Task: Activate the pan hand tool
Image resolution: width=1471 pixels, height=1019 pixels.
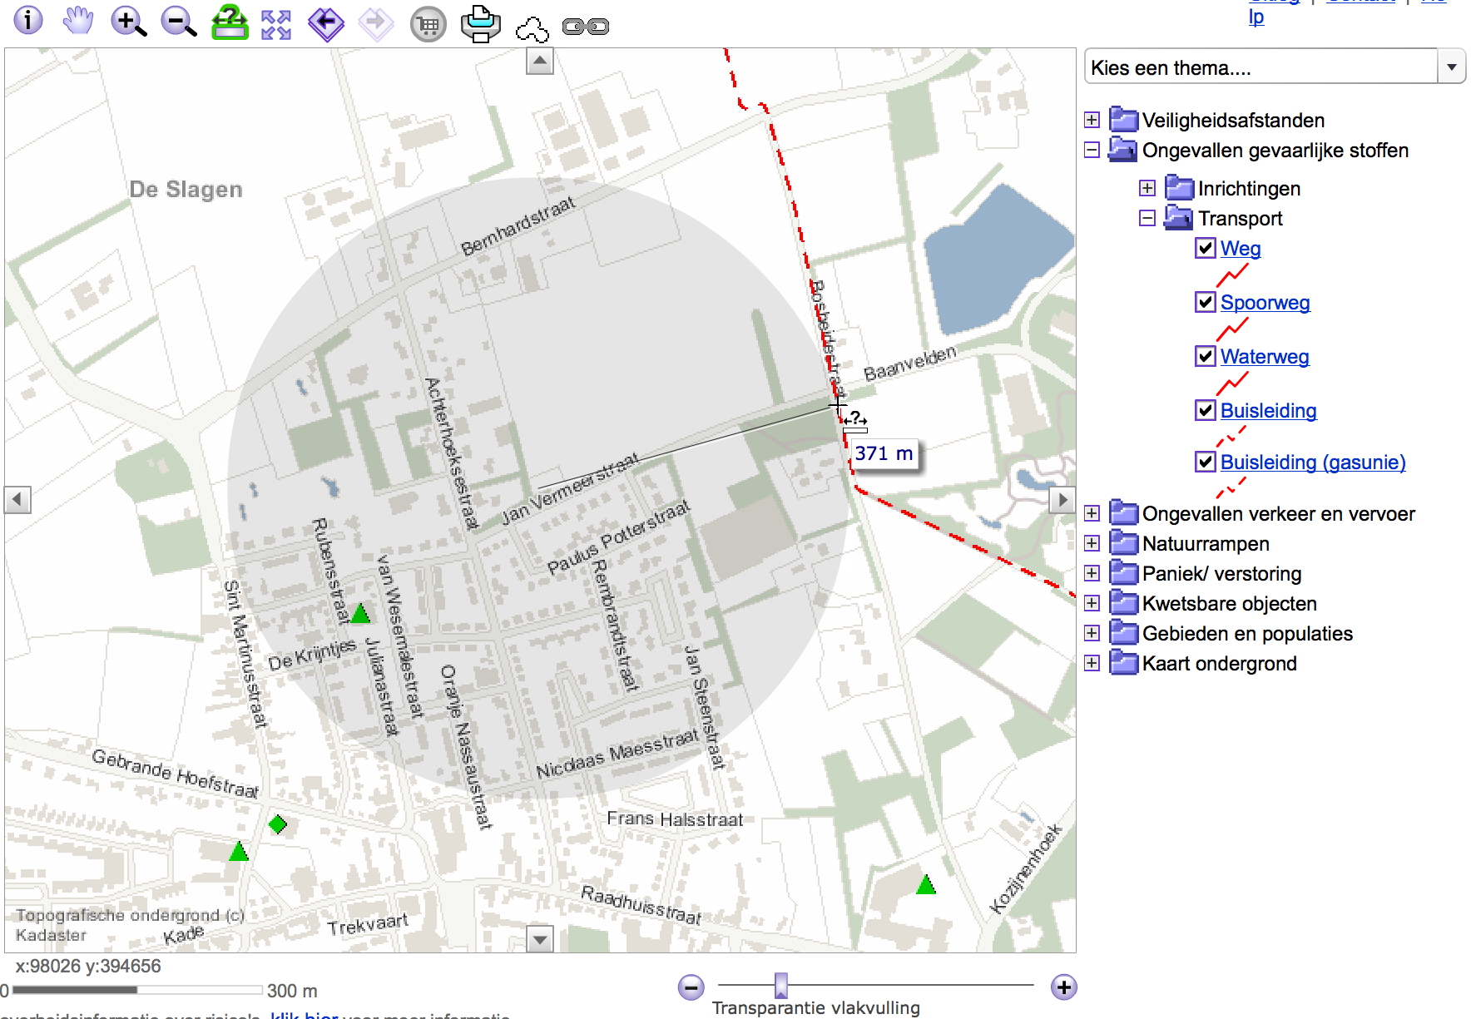Action: 78,20
